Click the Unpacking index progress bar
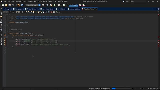This screenshot has height=90, width=160. [122, 88]
